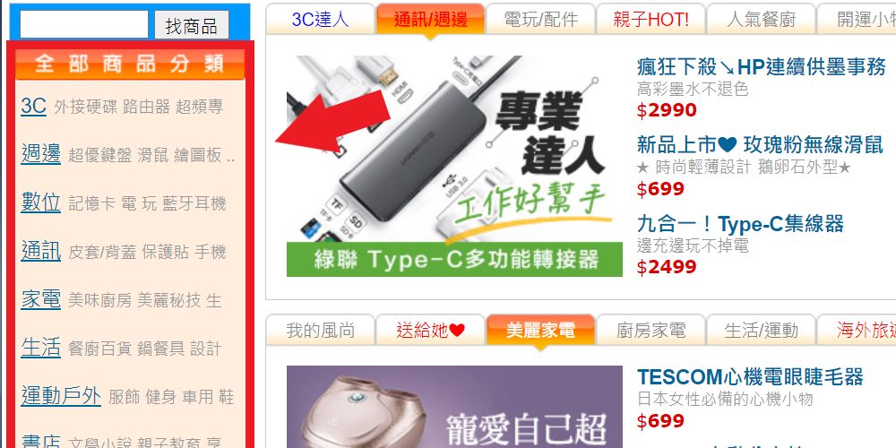Browse the 家電 category

click(x=40, y=300)
